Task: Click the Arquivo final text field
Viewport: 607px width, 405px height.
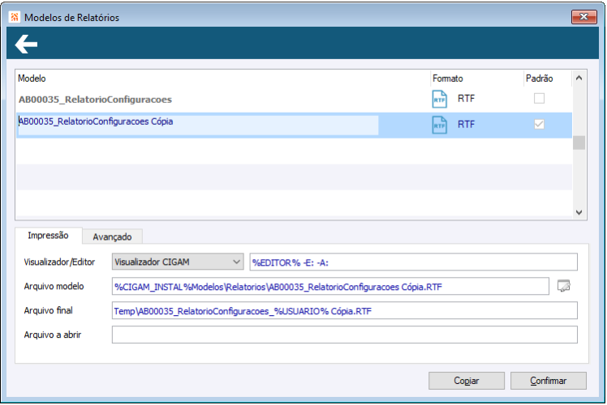Action: pos(344,310)
